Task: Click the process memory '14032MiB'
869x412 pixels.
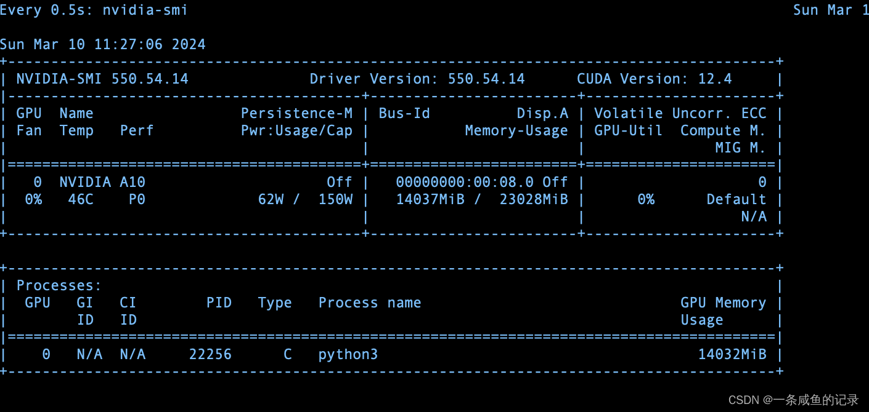Action: click(732, 354)
